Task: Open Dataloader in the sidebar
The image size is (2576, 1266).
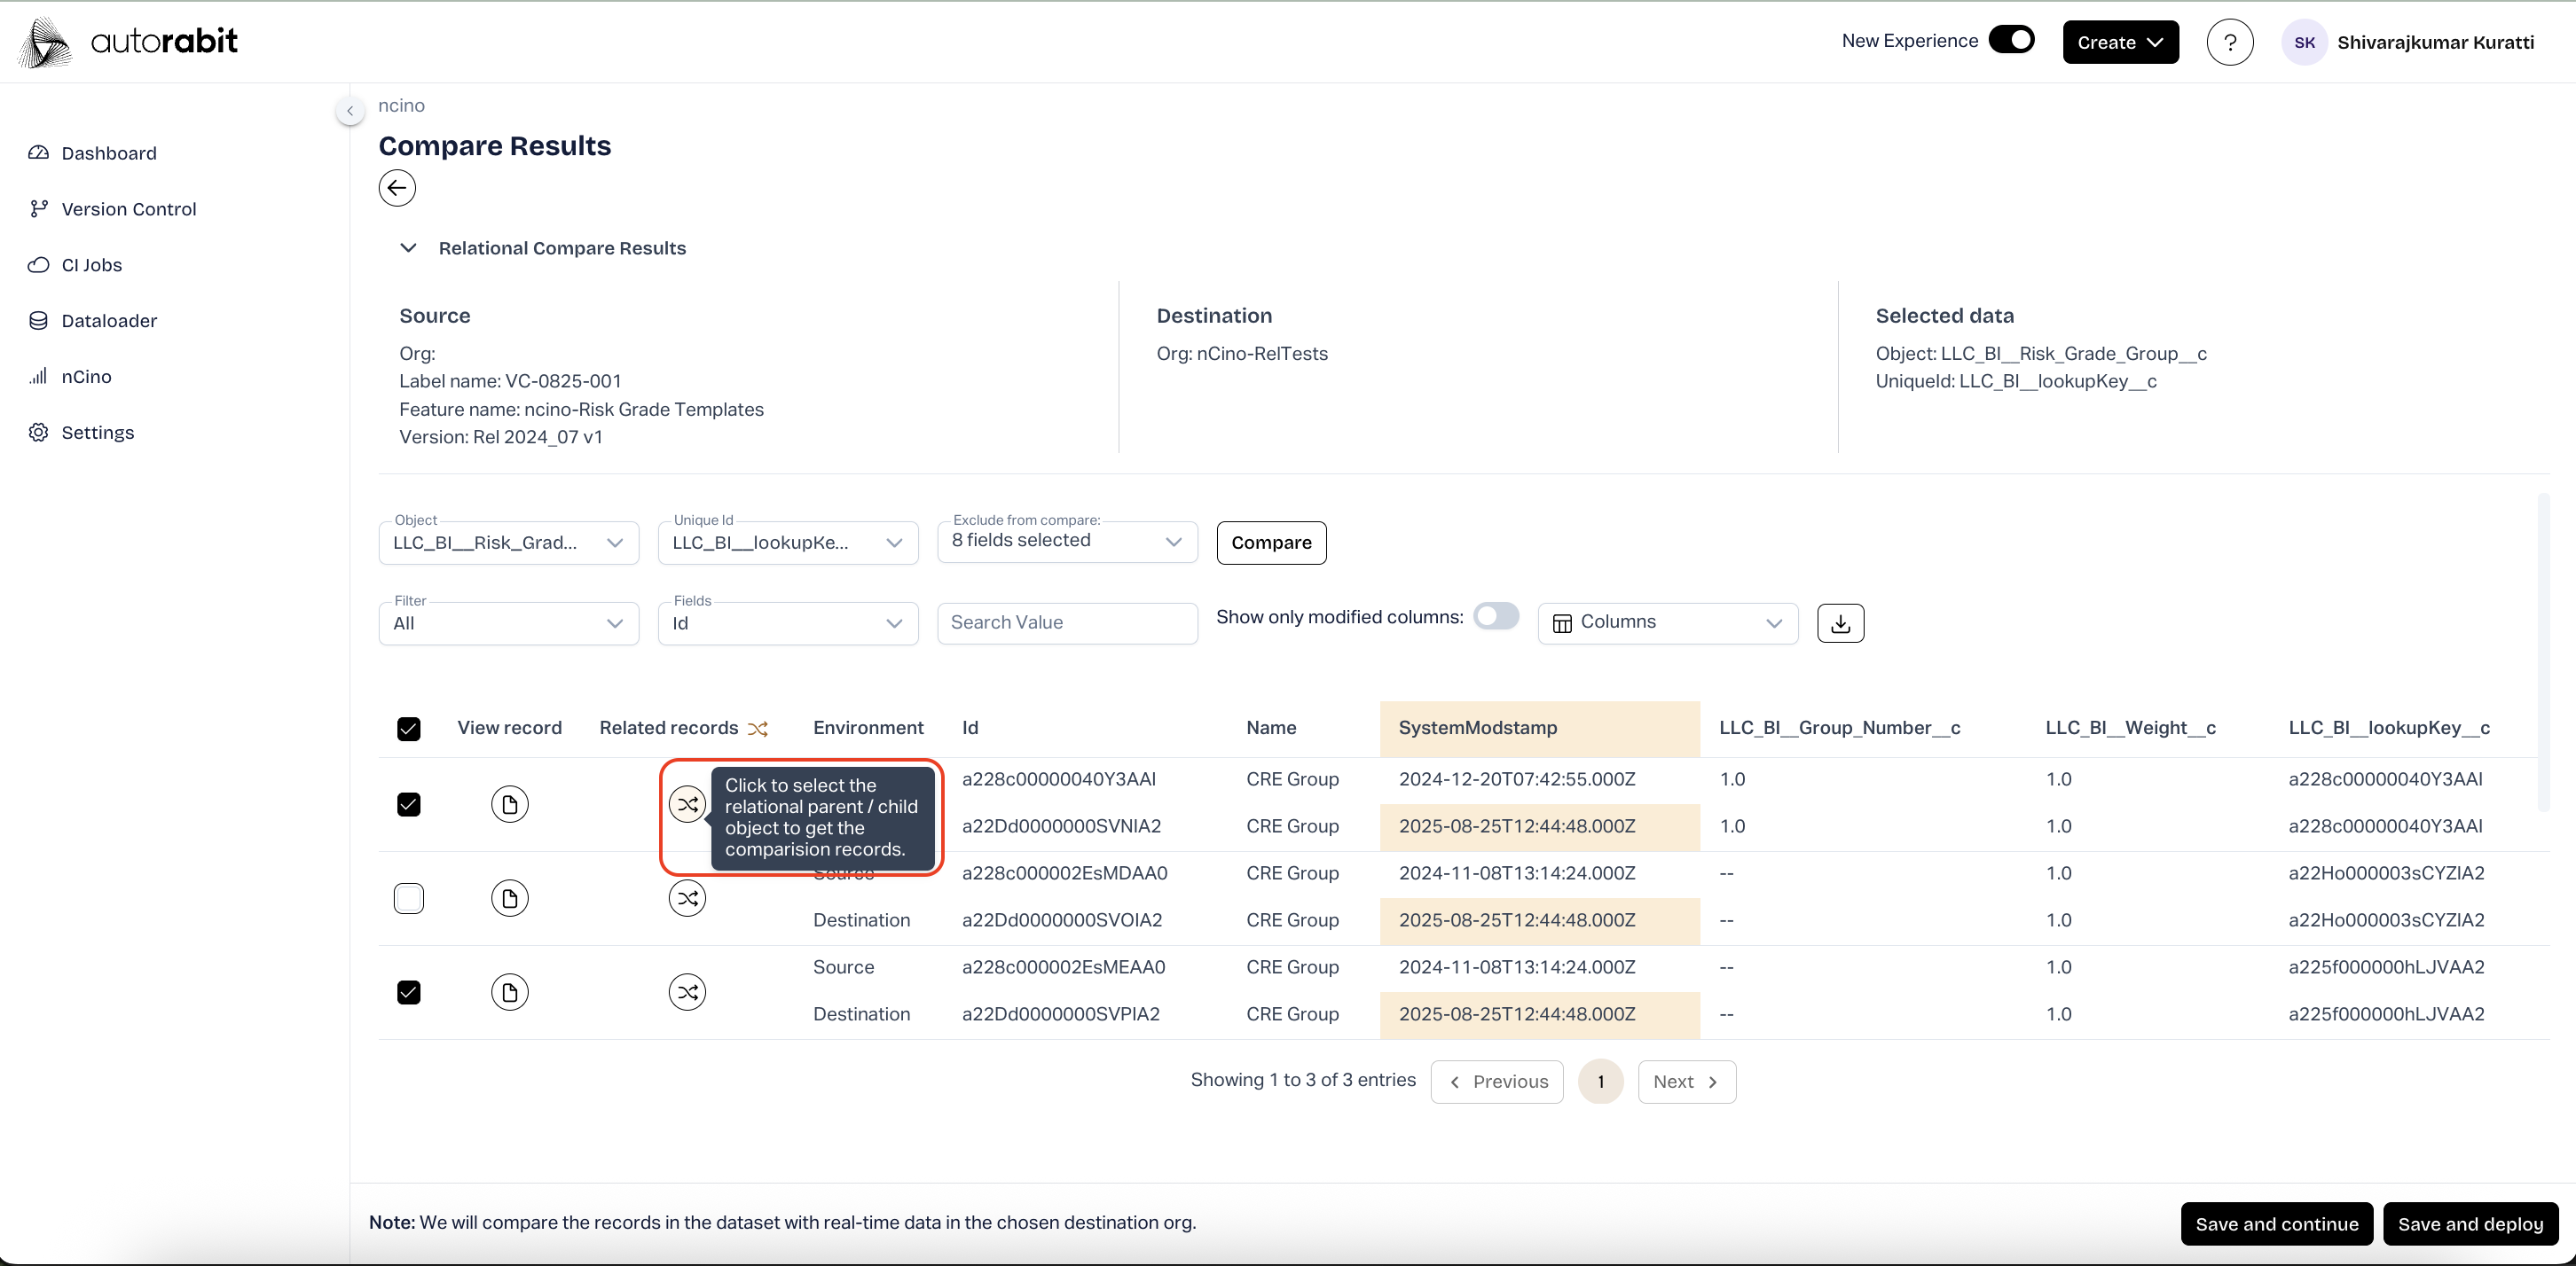Action: [x=109, y=321]
